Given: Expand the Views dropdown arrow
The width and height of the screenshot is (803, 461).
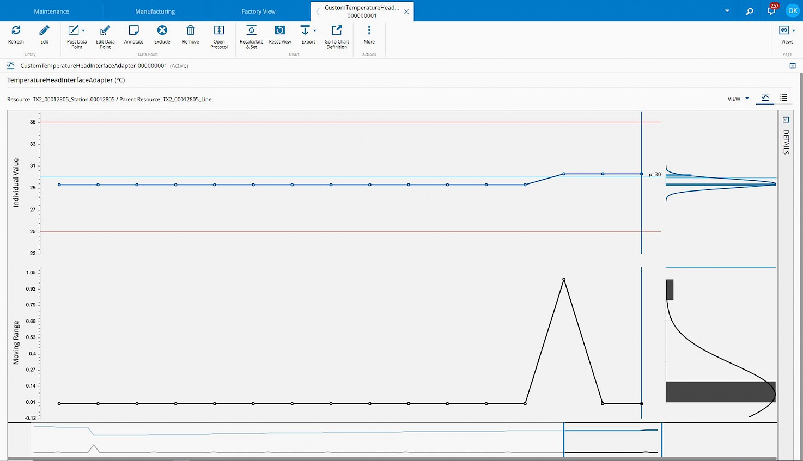Looking at the screenshot, I should point(794,31).
